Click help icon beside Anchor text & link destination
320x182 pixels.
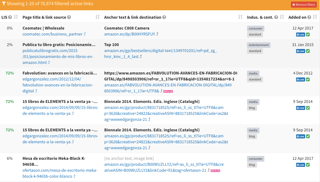(164, 17)
